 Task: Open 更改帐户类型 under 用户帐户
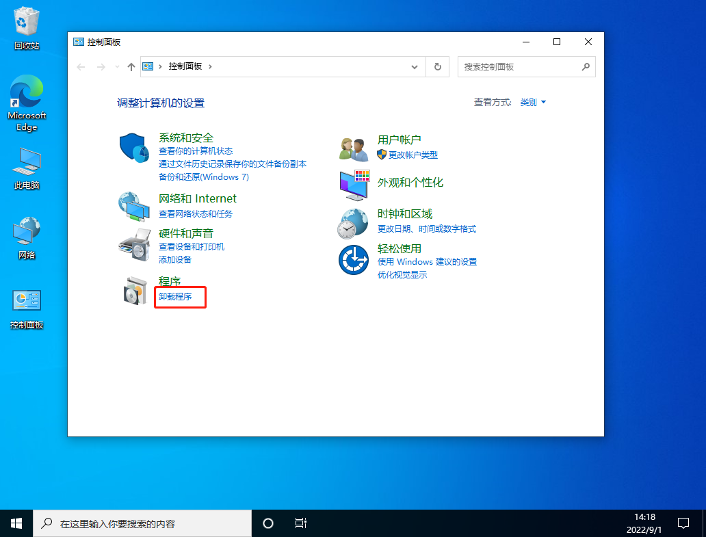click(x=412, y=155)
